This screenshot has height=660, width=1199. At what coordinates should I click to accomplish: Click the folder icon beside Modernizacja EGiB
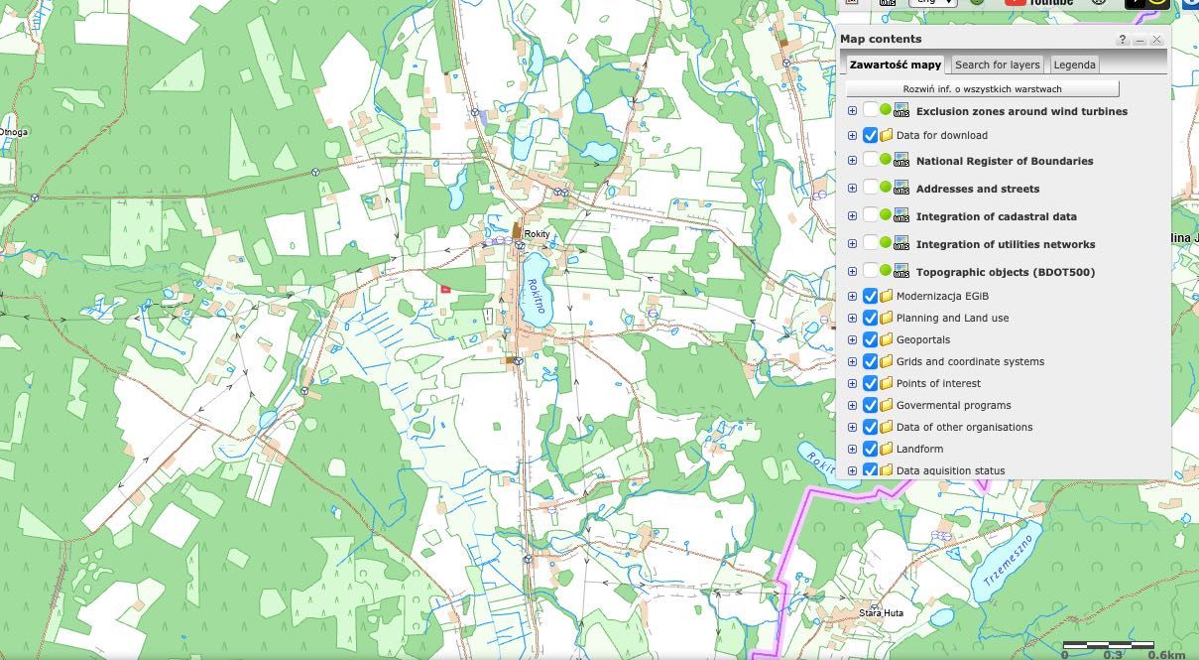(x=887, y=296)
